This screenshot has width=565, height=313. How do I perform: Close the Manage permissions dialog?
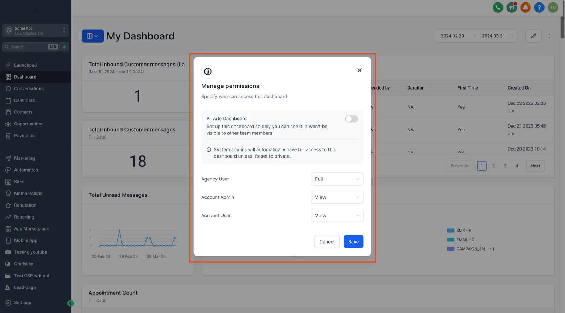359,70
